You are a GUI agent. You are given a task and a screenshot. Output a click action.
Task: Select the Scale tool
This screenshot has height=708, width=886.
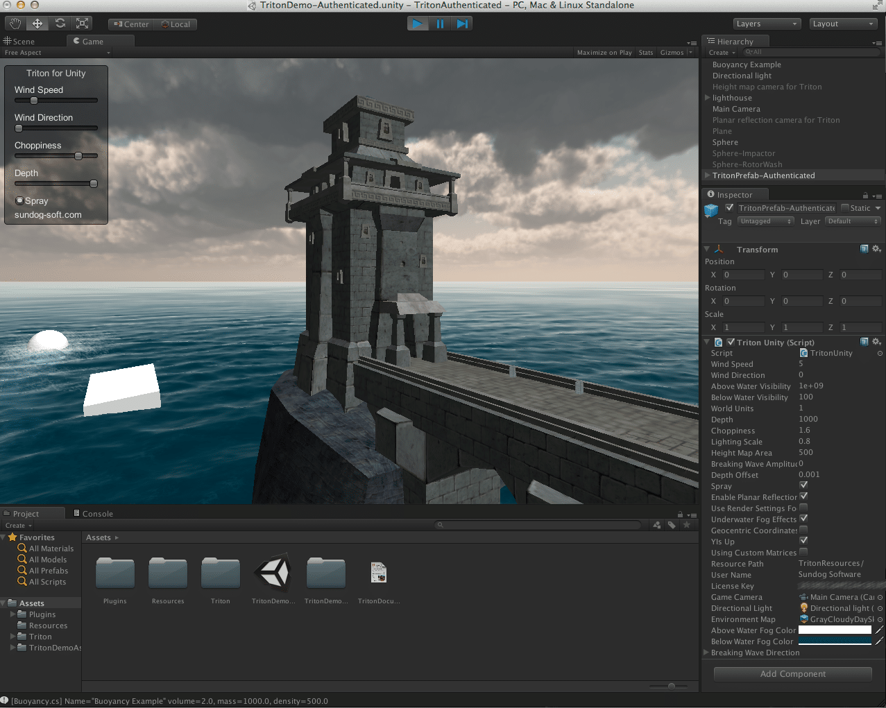point(83,24)
